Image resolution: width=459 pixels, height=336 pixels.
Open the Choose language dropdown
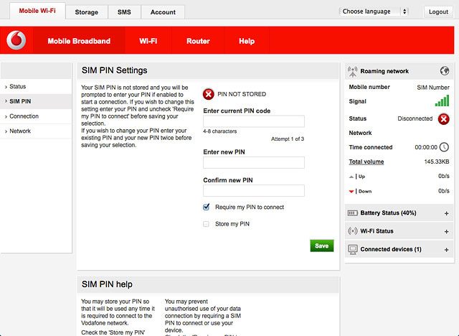tap(374, 11)
